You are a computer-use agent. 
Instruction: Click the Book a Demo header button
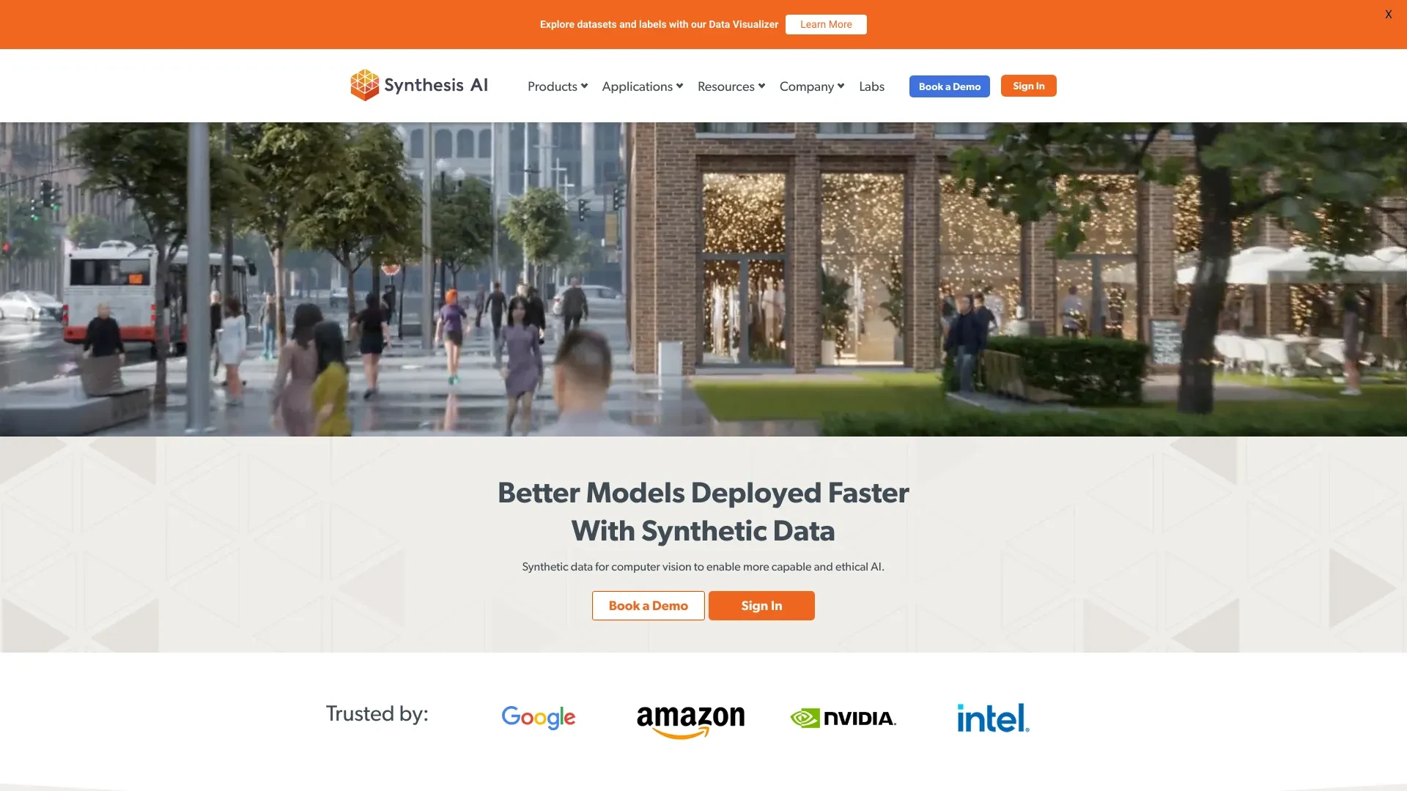(x=950, y=86)
